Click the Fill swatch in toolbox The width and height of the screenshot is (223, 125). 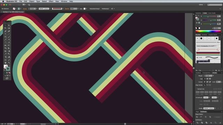(6, 66)
